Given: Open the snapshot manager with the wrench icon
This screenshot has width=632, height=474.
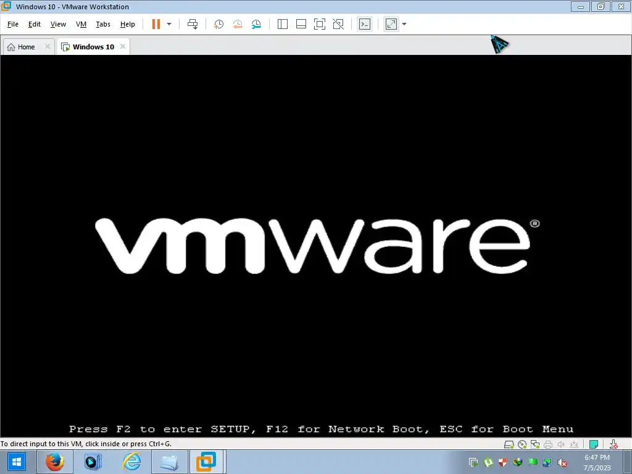Looking at the screenshot, I should point(256,24).
